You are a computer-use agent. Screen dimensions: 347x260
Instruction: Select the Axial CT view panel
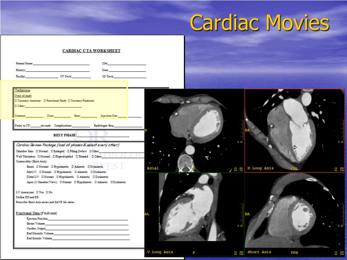pyautogui.click(x=194, y=131)
